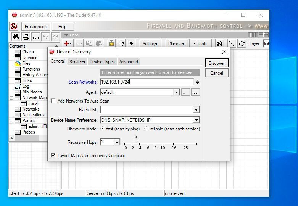298x206 pixels.
Task: Select the arrow pointer tool icon
Action: click(131, 43)
